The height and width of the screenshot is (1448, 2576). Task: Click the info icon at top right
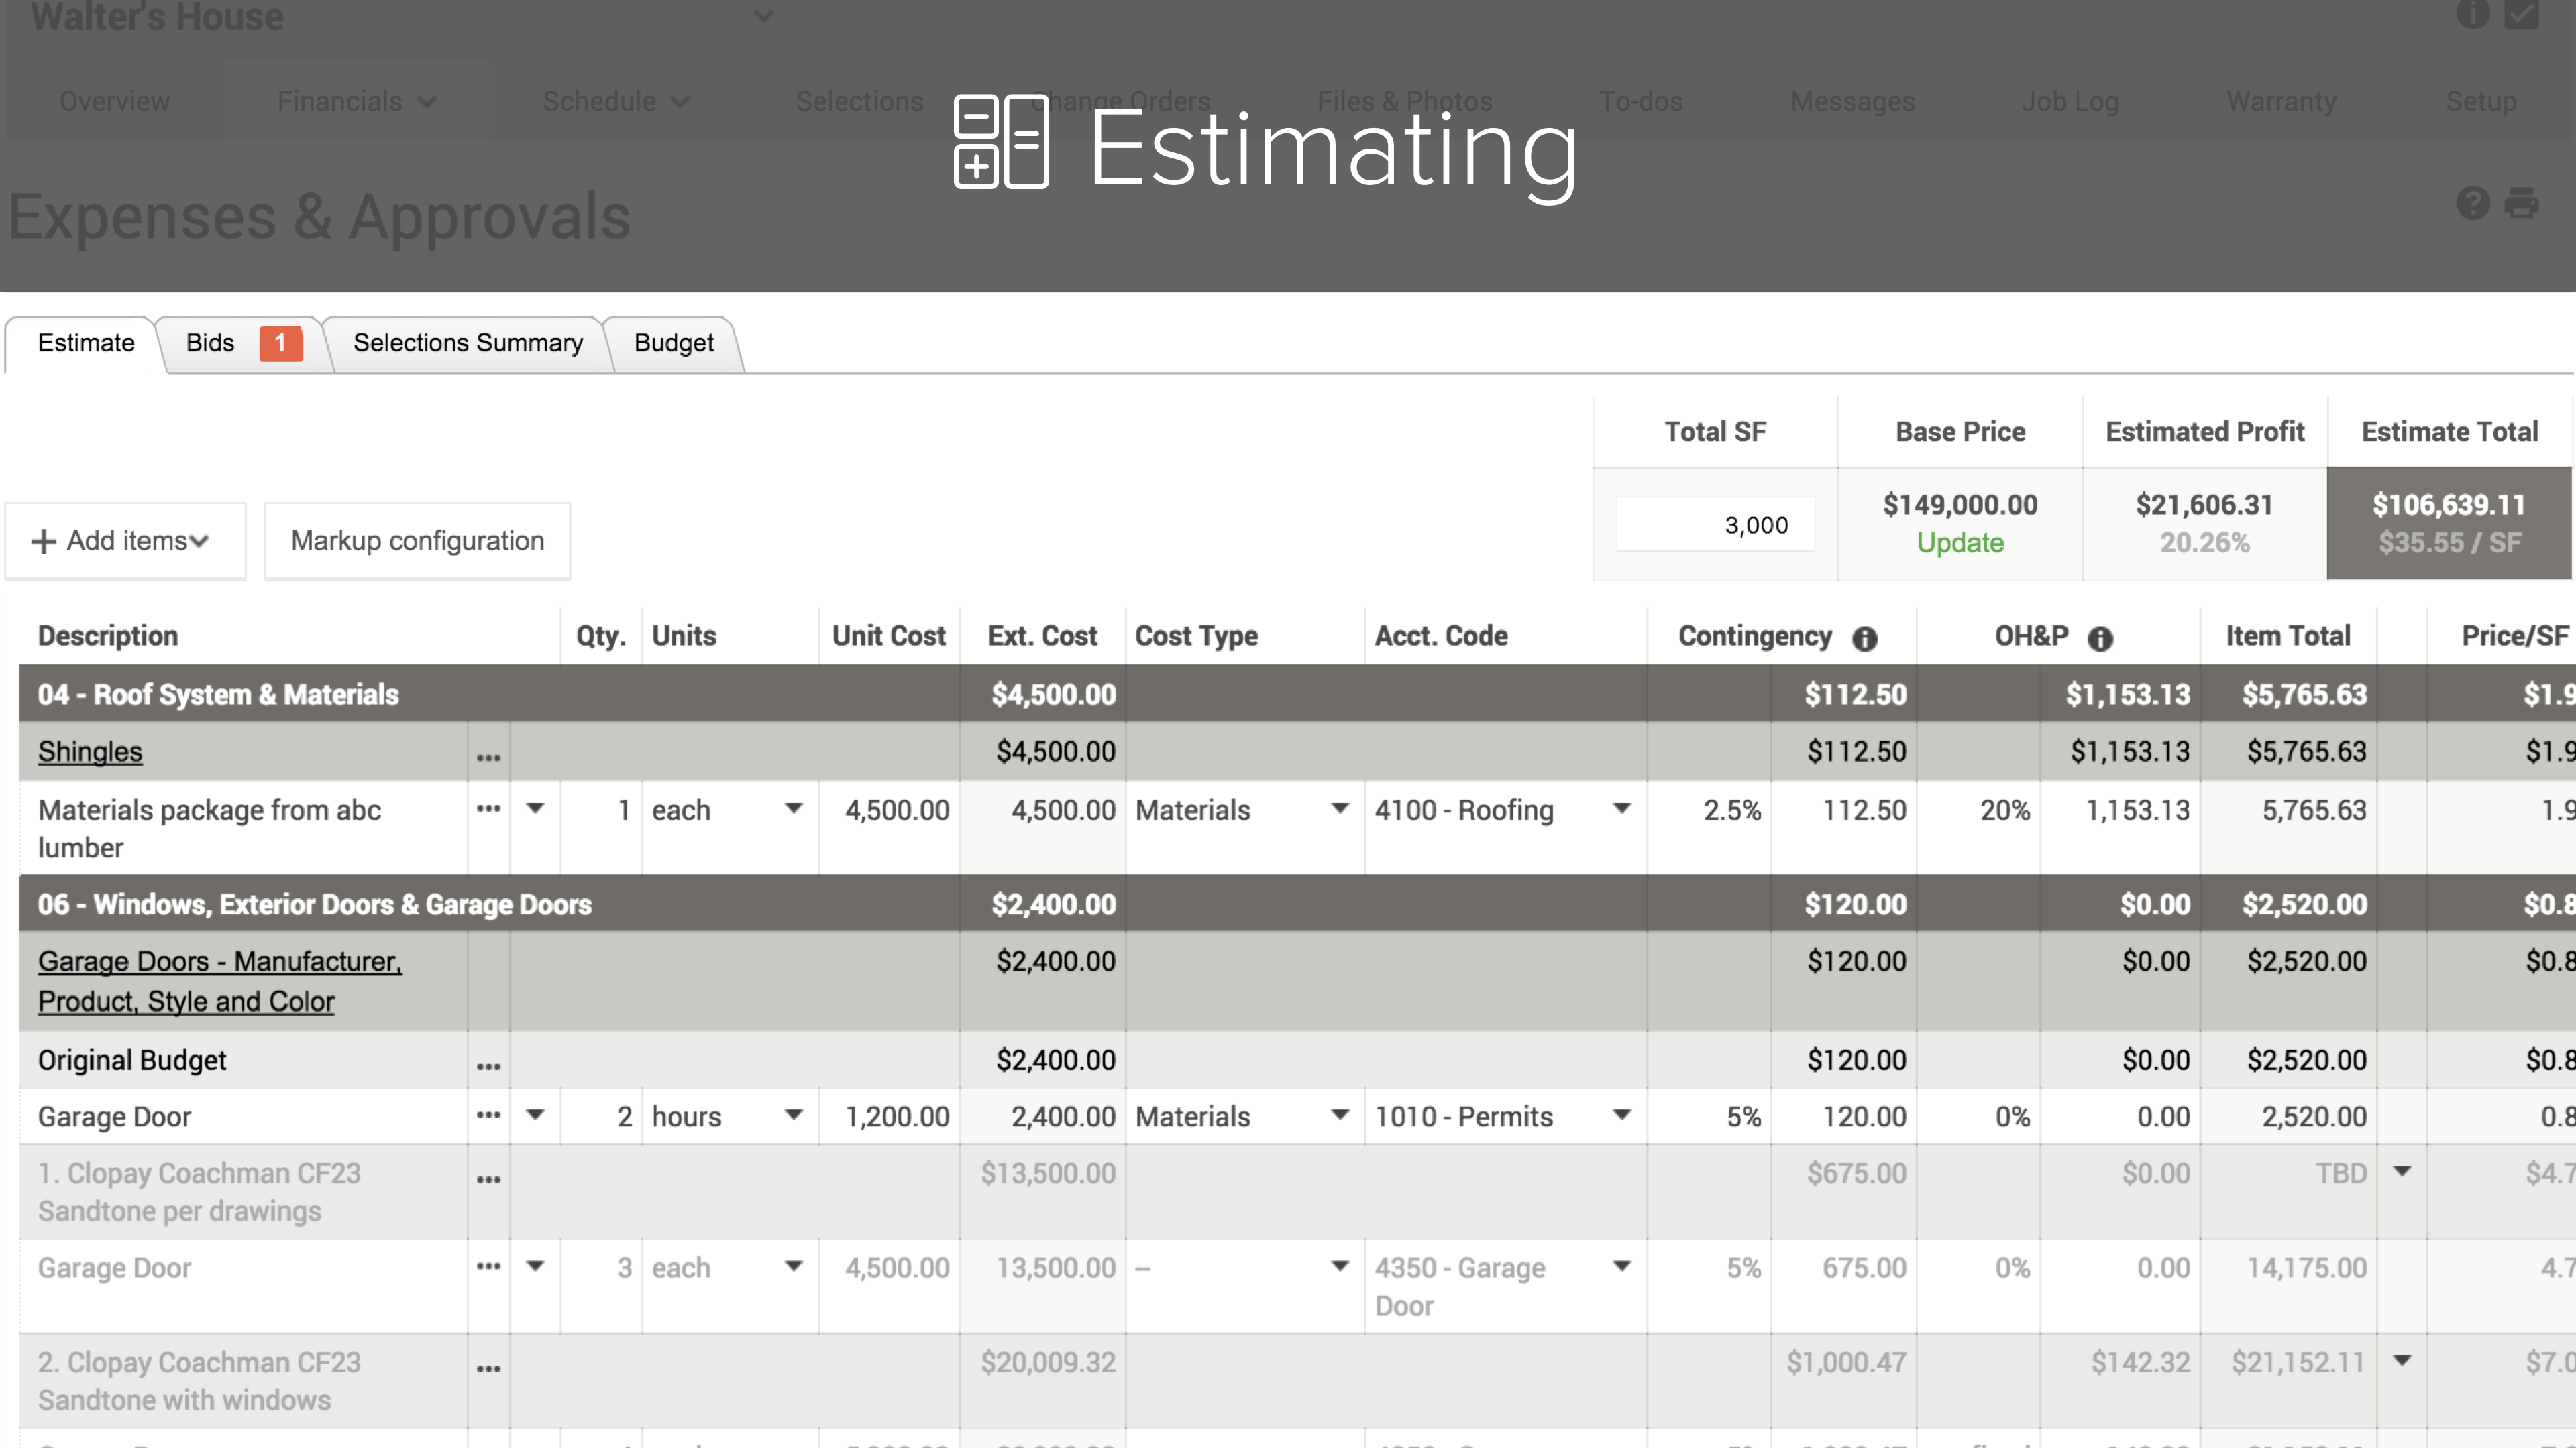tap(2473, 14)
